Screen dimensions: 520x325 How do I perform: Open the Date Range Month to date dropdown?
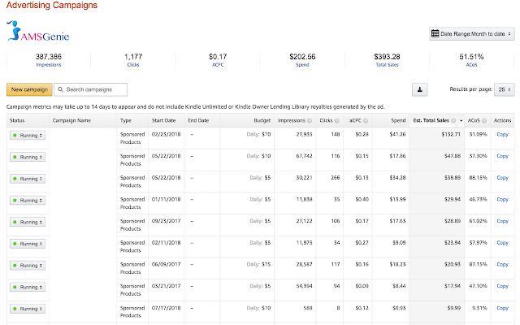(471, 34)
